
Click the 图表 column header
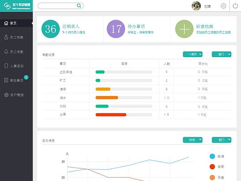click(124, 64)
